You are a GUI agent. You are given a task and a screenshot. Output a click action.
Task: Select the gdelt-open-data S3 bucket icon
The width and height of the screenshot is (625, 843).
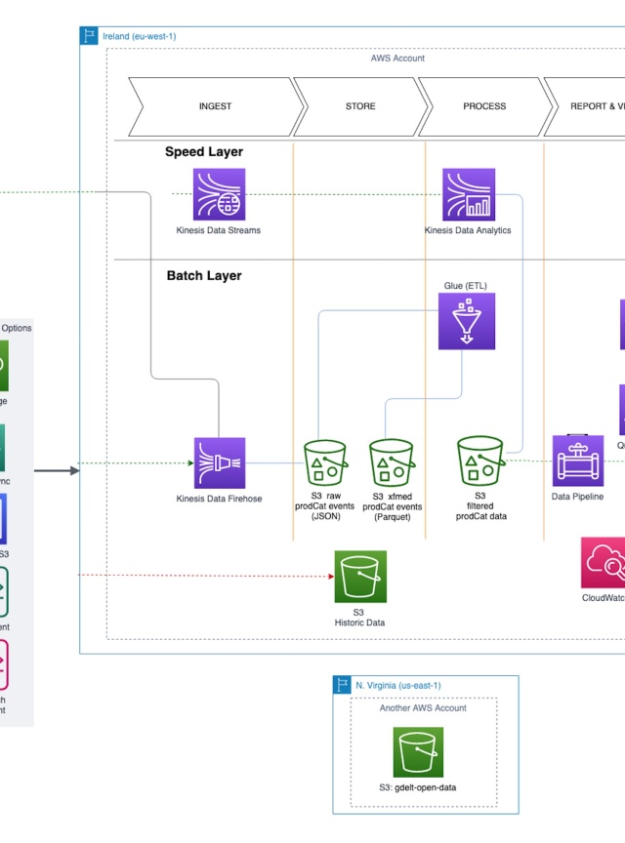click(x=418, y=752)
